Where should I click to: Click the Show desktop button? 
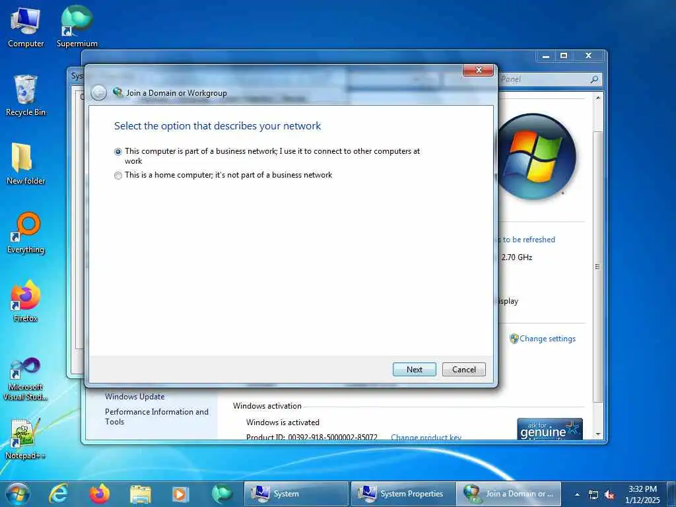(x=671, y=494)
